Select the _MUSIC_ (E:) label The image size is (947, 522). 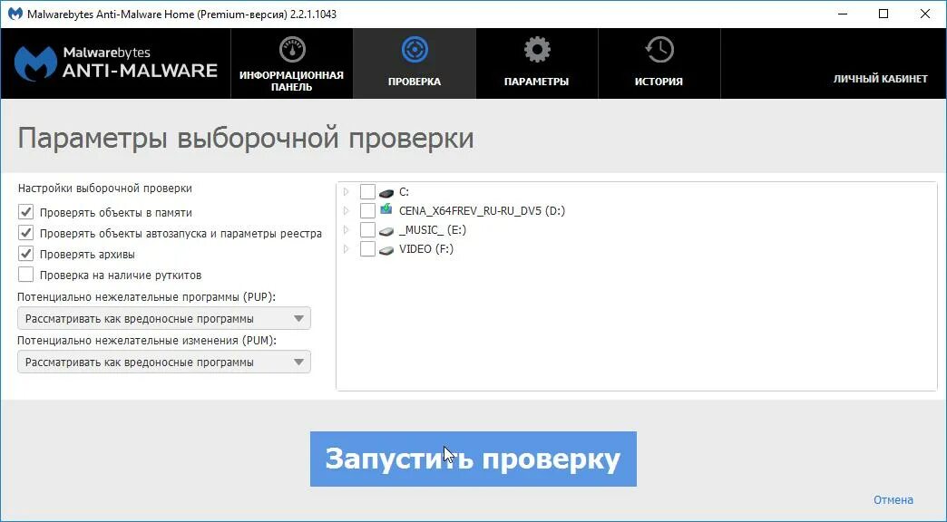[433, 230]
